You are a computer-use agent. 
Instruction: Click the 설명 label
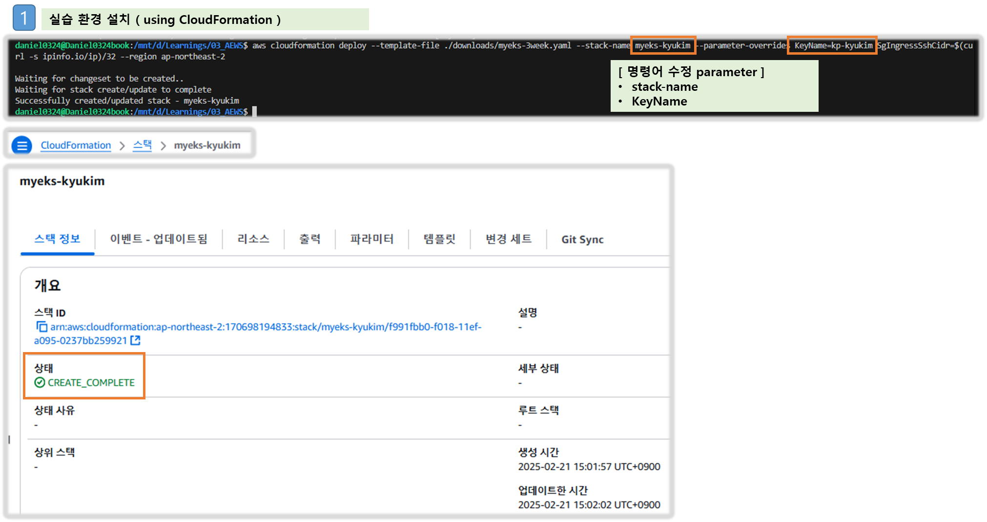pos(528,313)
